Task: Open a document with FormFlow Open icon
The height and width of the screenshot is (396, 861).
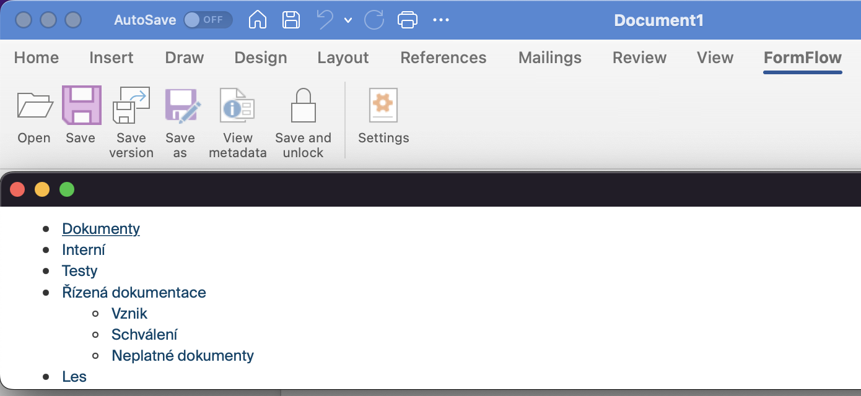Action: 34,105
